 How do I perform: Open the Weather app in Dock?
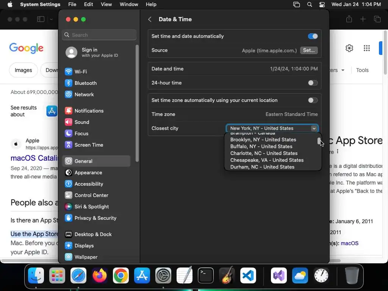[300, 275]
